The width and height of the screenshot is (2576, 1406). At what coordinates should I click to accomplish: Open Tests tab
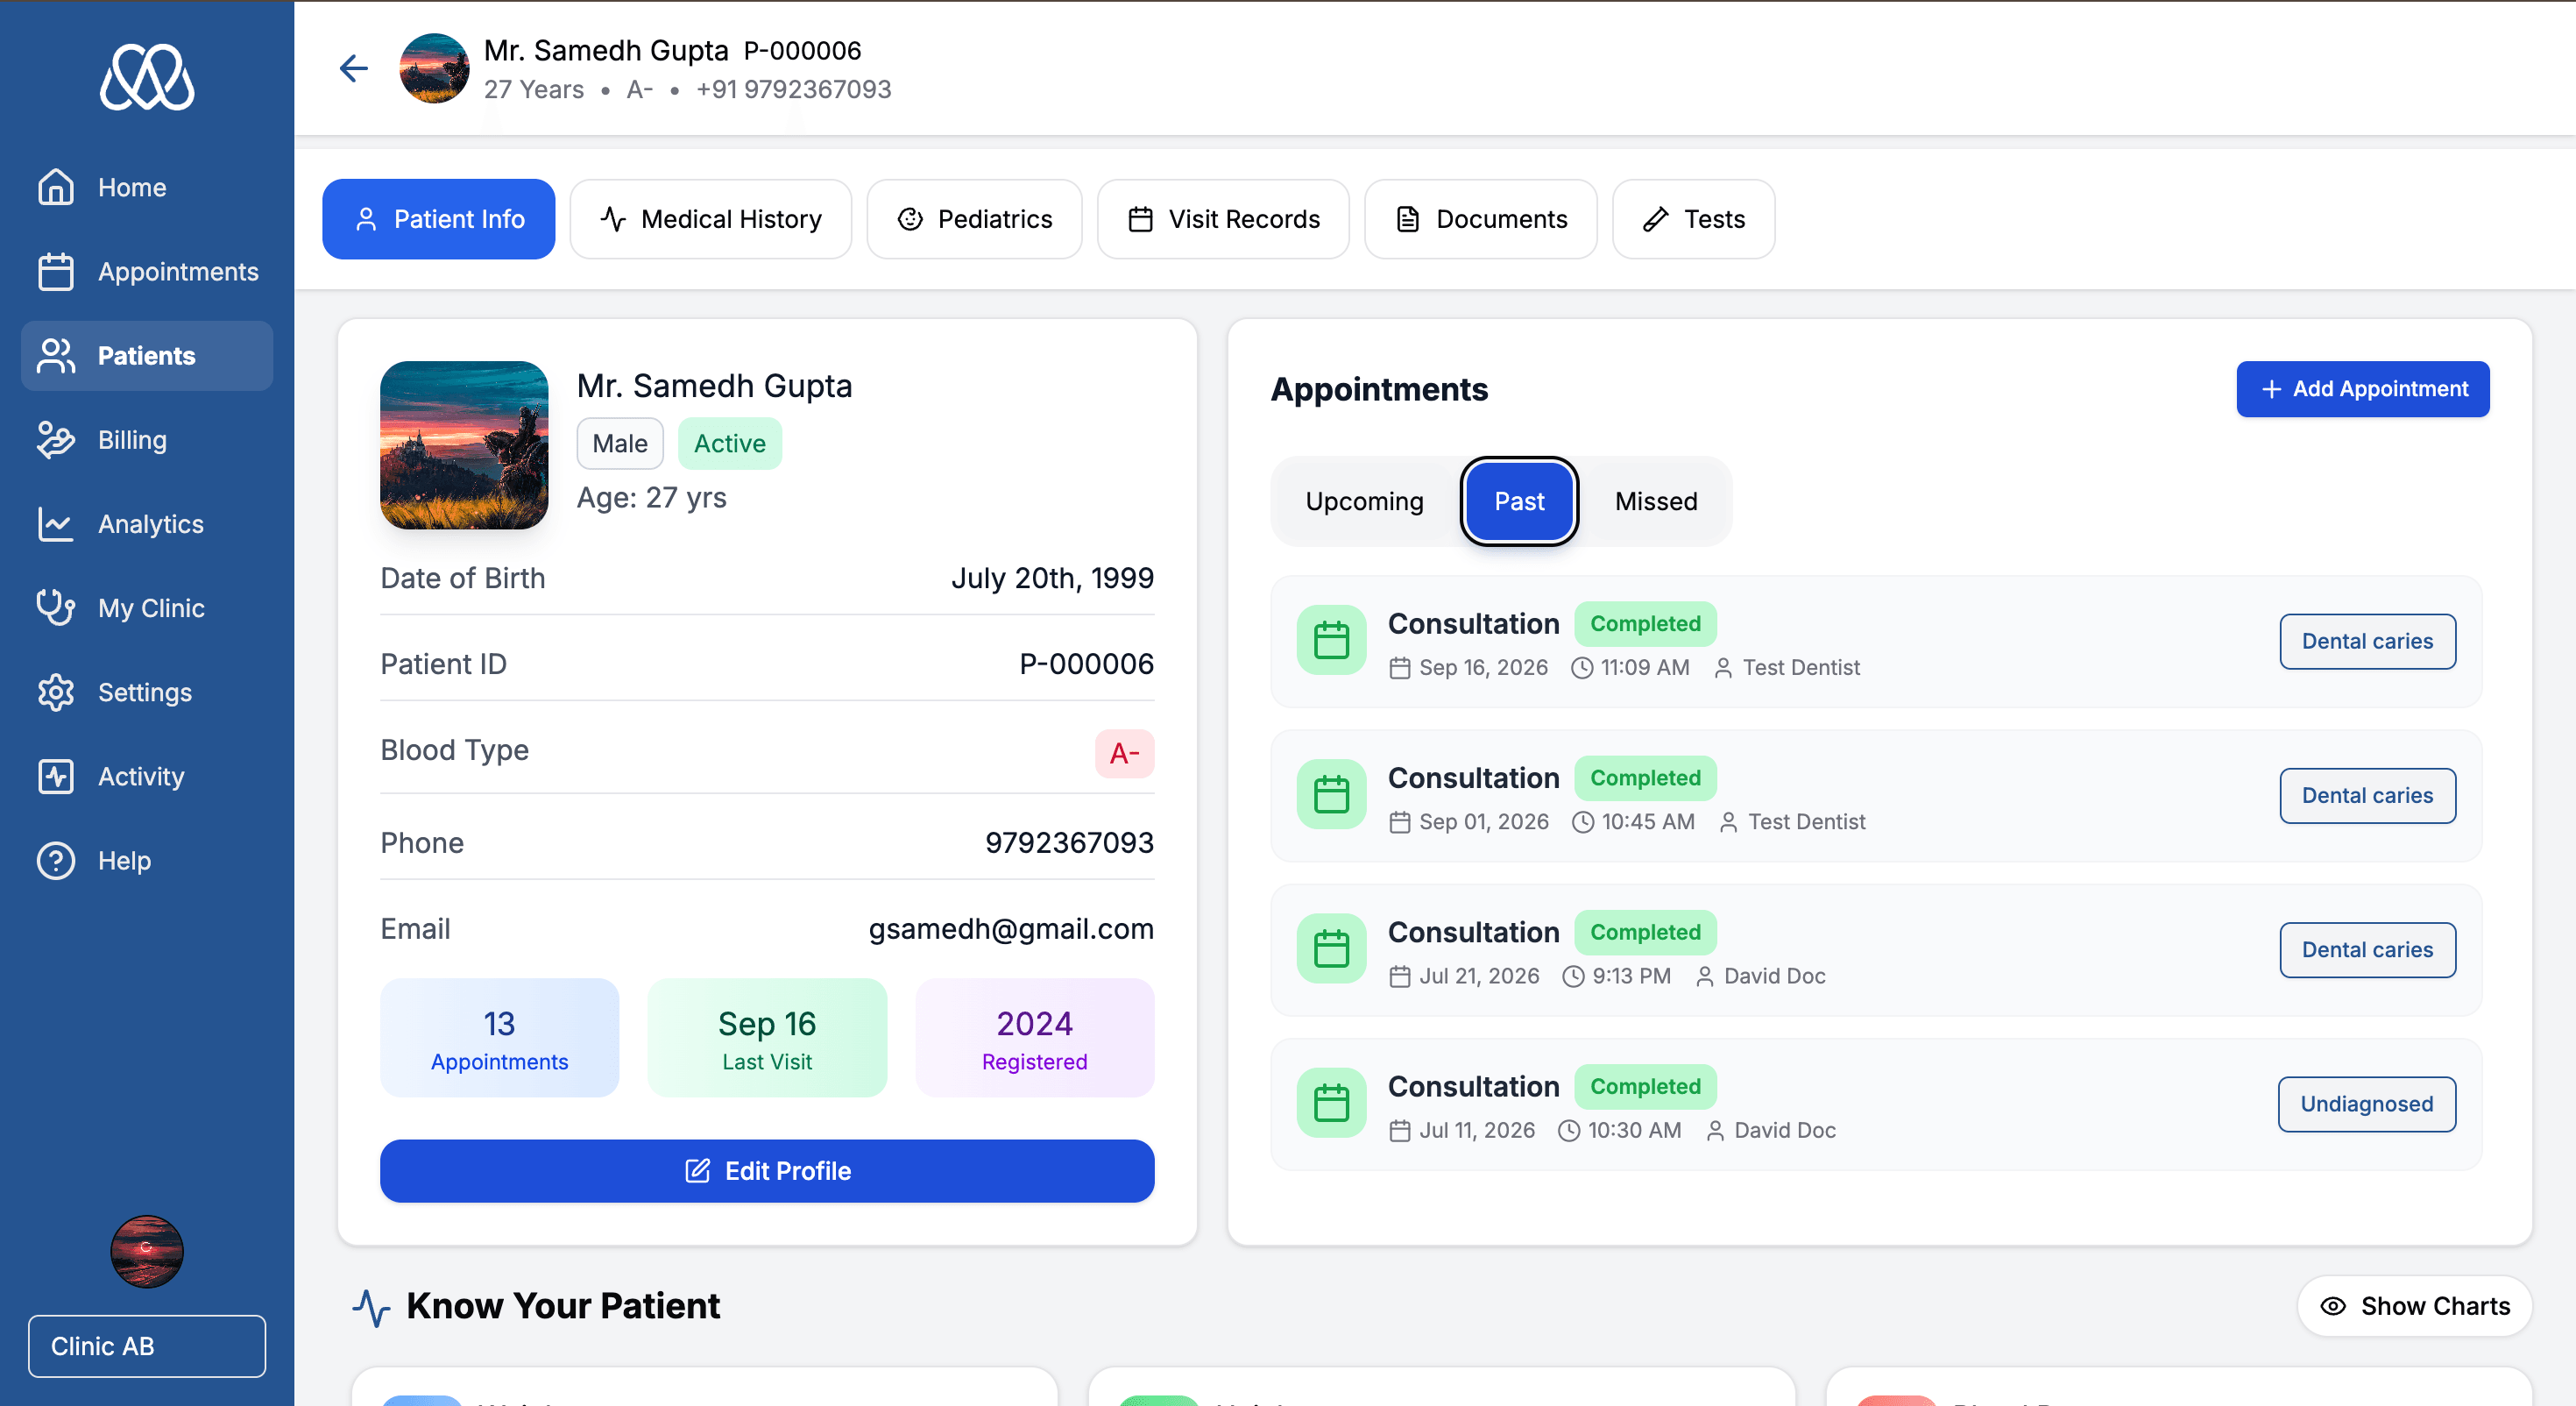pyautogui.click(x=1693, y=219)
